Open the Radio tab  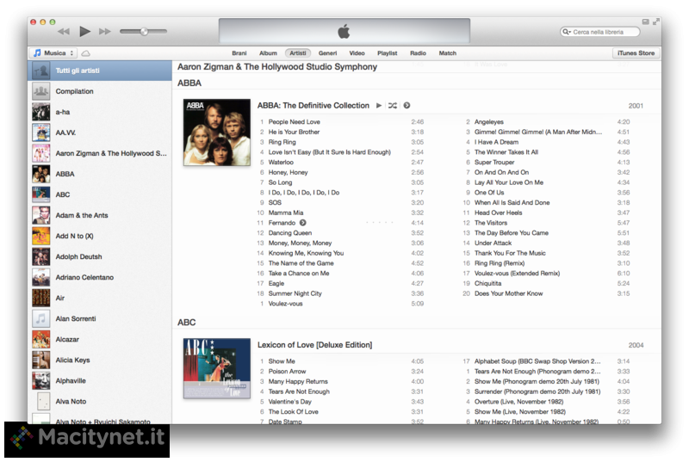[418, 53]
